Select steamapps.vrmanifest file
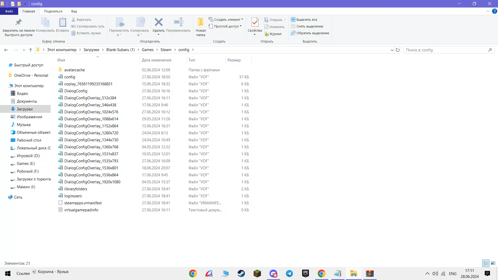This screenshot has width=498, height=280. pos(83,203)
